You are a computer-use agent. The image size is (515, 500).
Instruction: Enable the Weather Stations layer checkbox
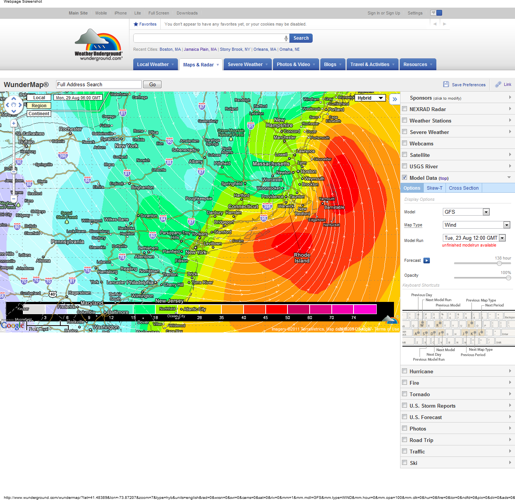(404, 120)
